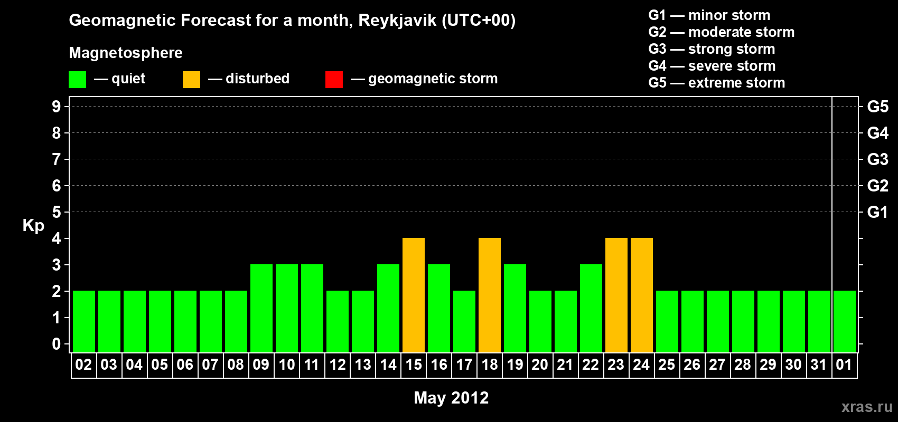
Task: Click the 'G5 — extreme storm' legend line
Action: pos(717,83)
